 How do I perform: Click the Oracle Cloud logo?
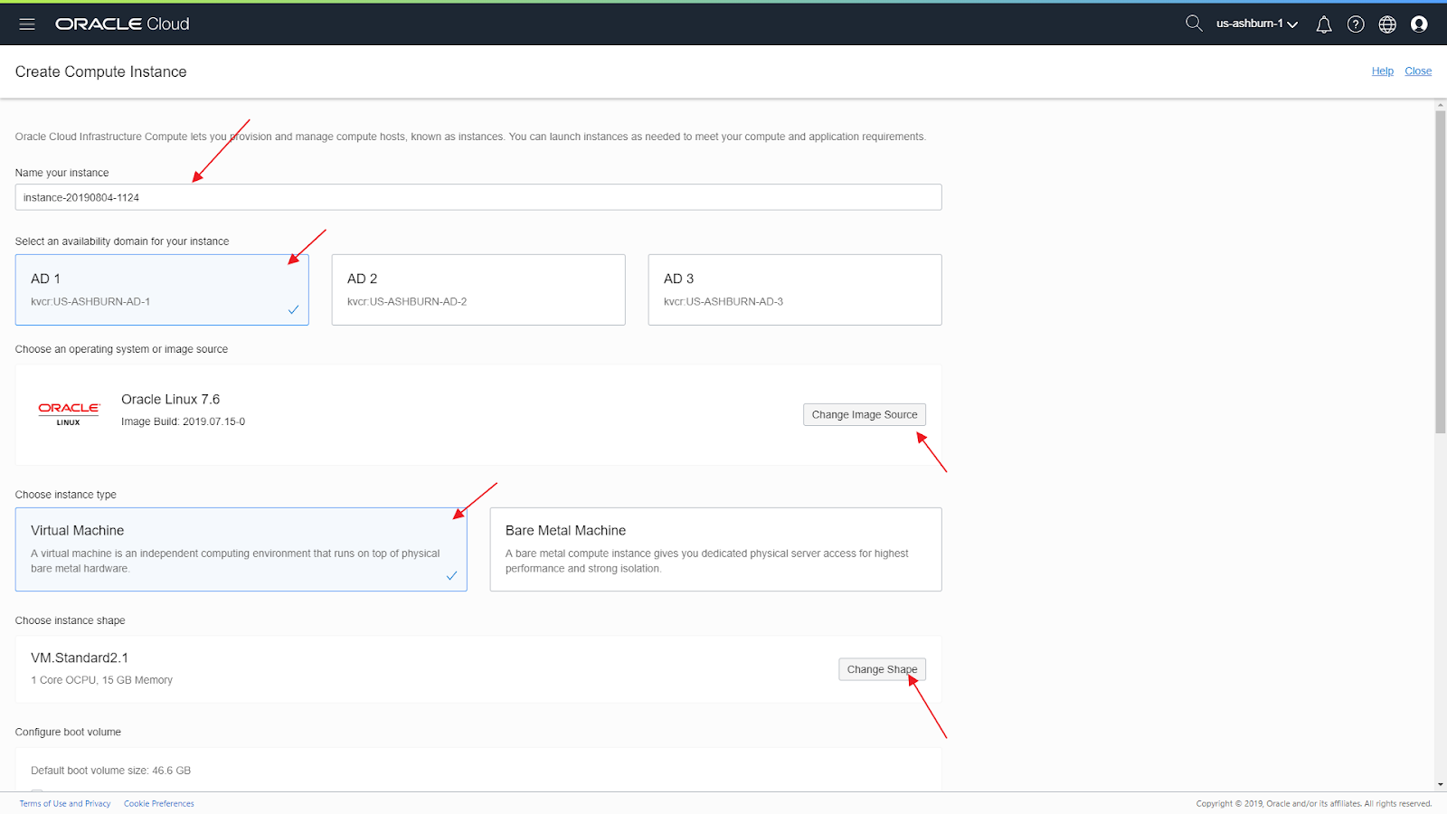pyautogui.click(x=121, y=24)
